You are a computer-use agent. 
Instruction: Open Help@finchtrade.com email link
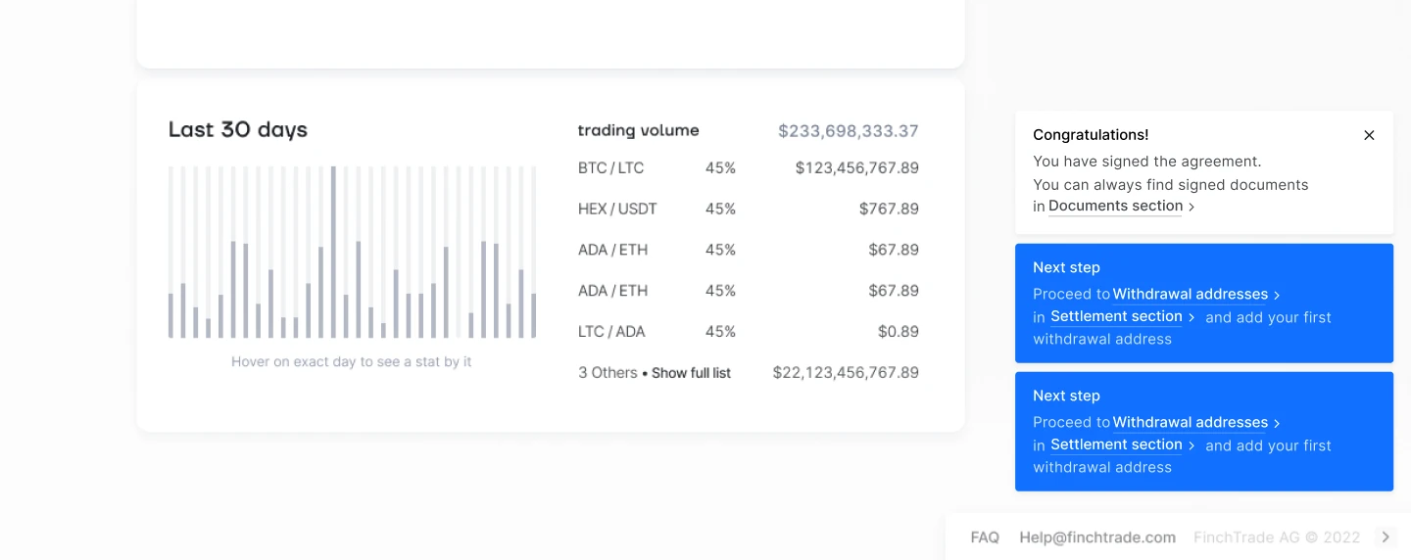coord(1097,537)
